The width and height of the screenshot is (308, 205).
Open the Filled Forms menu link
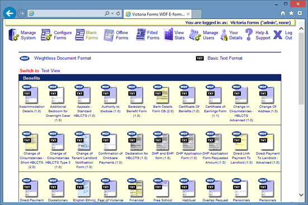coord(153,35)
